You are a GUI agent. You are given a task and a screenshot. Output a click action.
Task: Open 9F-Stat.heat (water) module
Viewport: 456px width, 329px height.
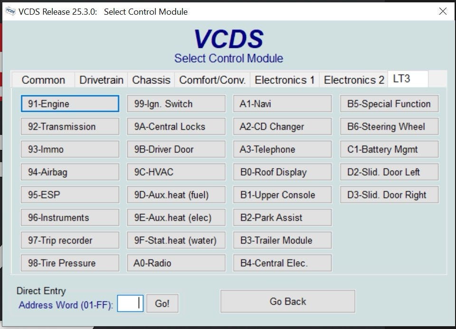176,240
